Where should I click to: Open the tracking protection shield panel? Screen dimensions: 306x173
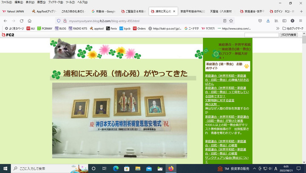point(59,20)
